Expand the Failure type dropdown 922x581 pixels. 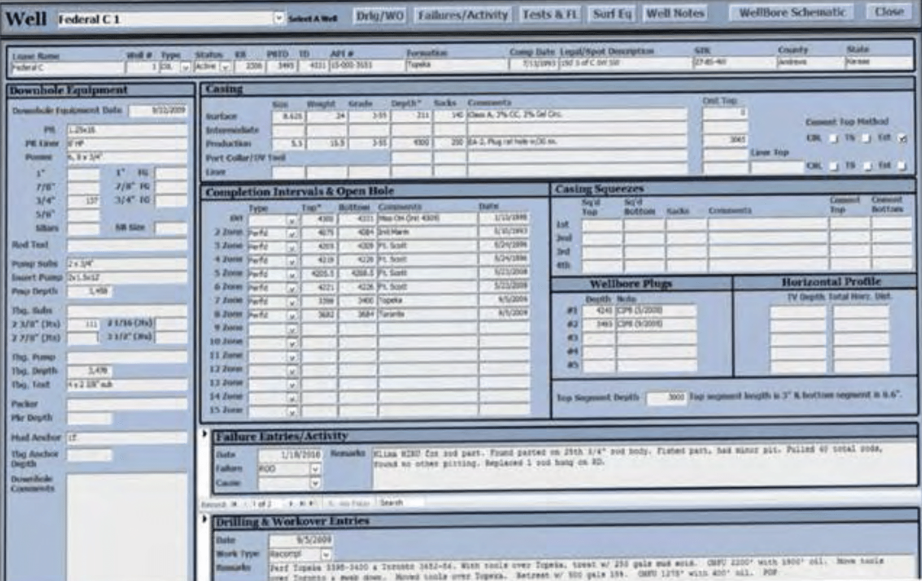pos(315,469)
